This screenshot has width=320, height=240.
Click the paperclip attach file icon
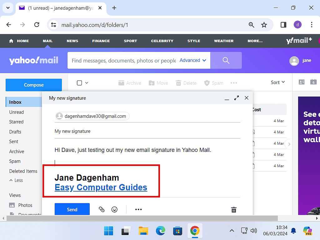pos(102,209)
